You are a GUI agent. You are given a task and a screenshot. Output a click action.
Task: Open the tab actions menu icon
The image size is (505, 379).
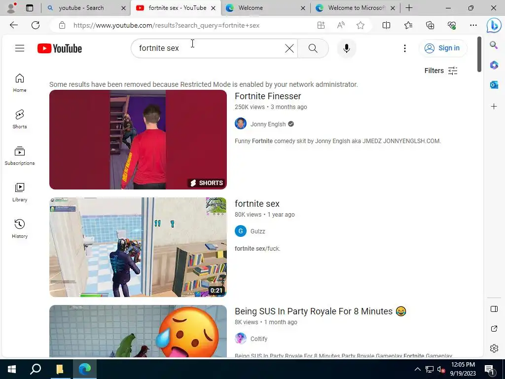[x=30, y=8]
